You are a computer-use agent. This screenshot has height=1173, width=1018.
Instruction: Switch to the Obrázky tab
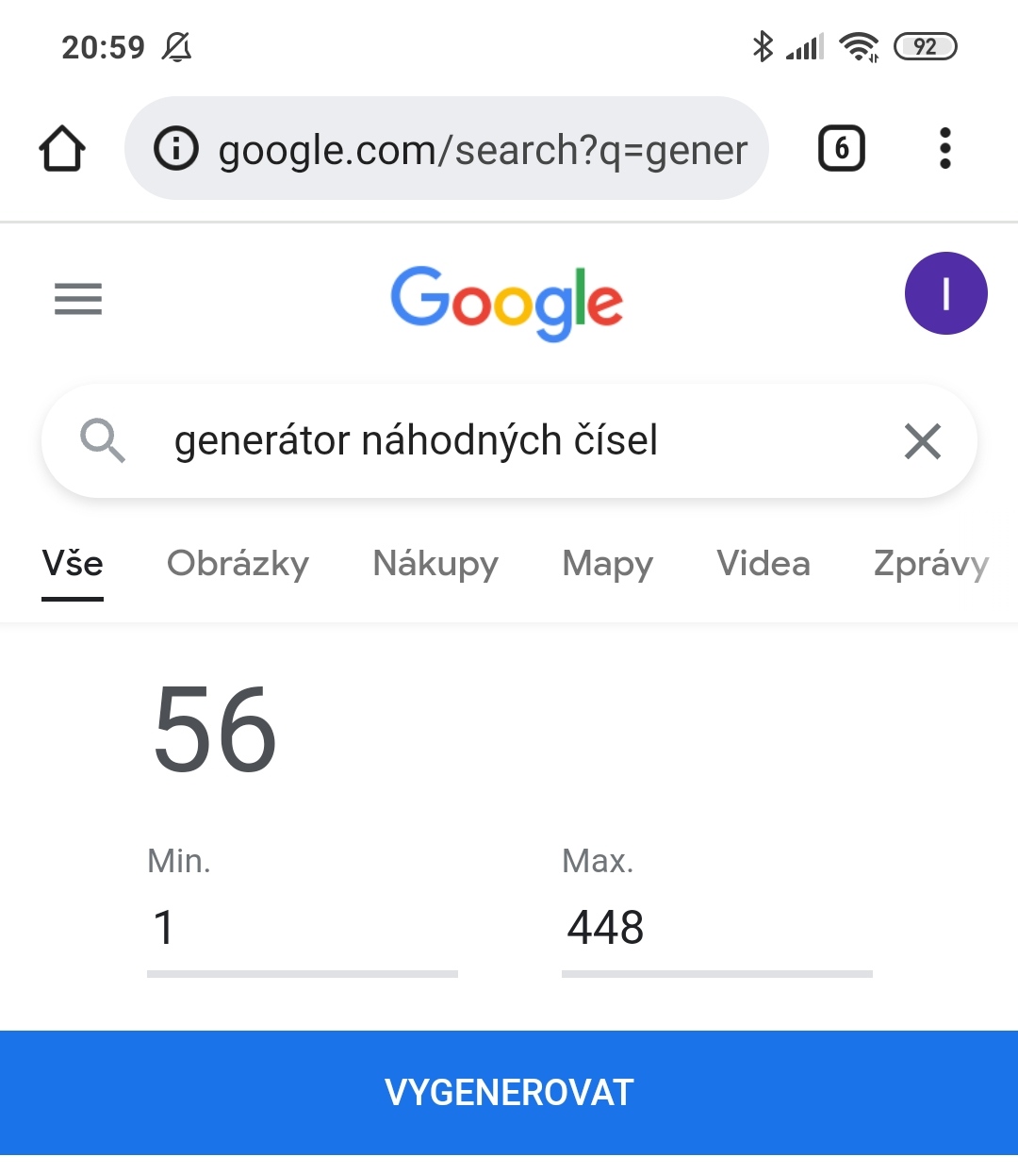(238, 564)
